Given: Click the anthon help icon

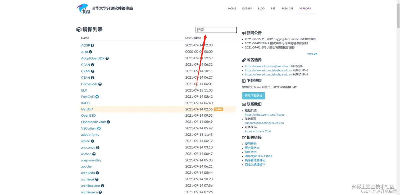Looking at the screenshot, I should (x=93, y=154).
